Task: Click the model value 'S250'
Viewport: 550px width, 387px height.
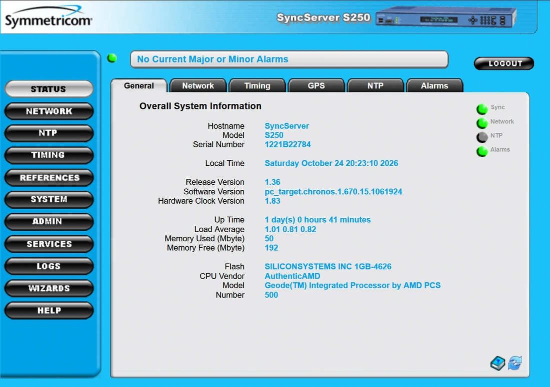Action: click(x=274, y=135)
